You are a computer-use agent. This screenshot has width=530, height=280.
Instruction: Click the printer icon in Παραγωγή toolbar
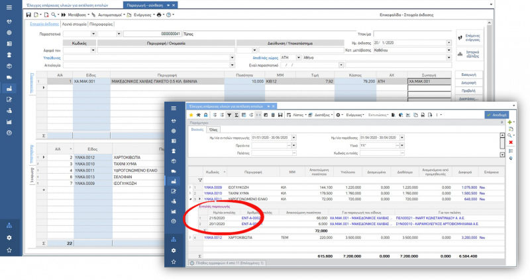[159, 15]
